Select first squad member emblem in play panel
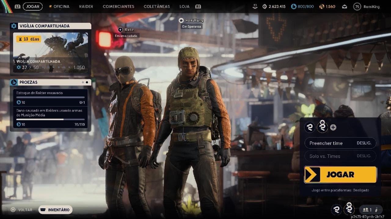391x219 pixels. [x=310, y=127]
